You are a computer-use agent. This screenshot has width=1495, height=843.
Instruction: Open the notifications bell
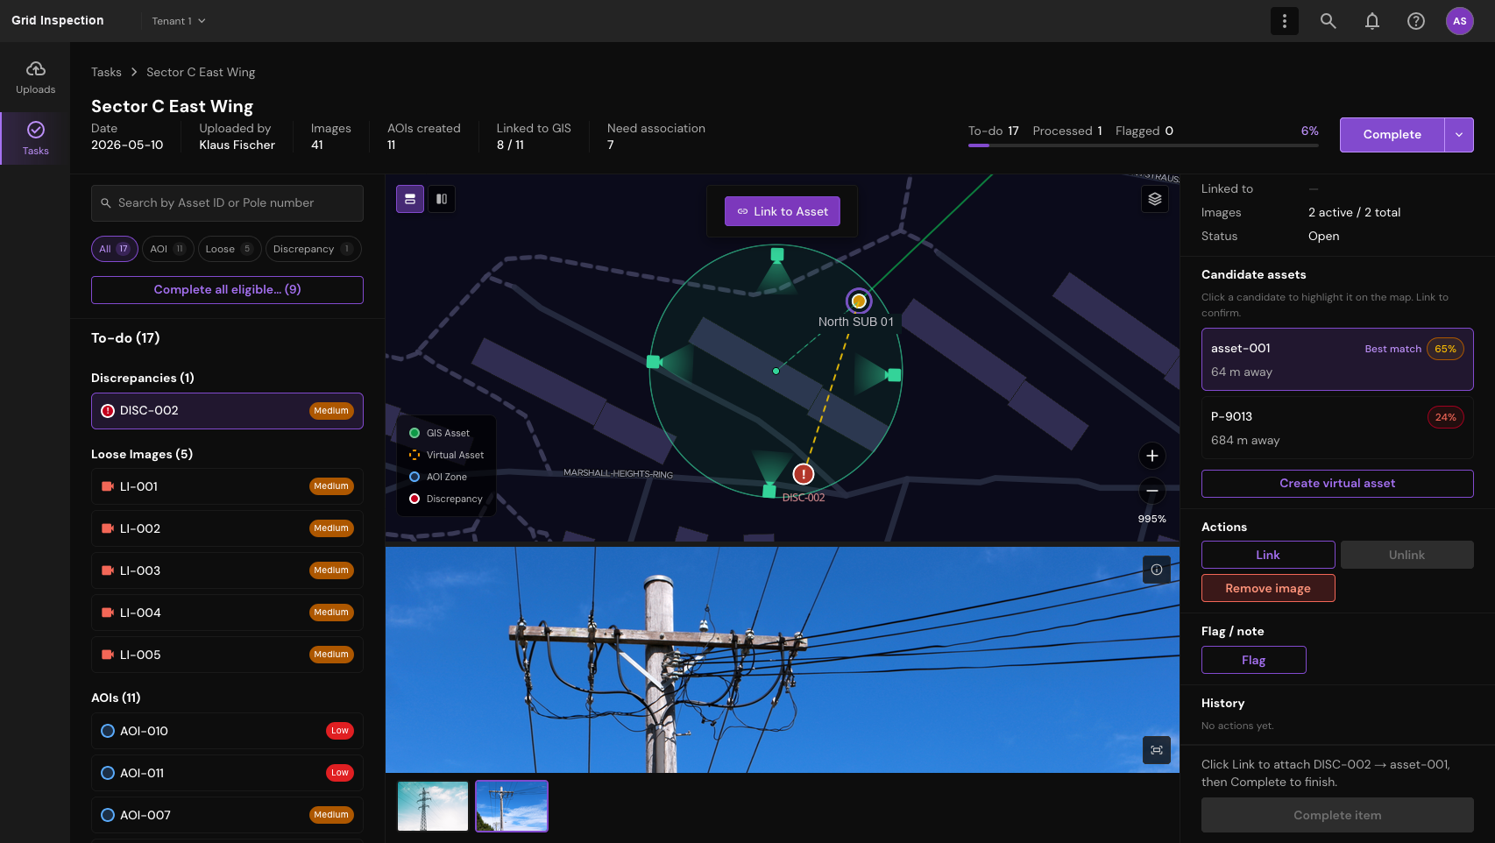(1372, 21)
